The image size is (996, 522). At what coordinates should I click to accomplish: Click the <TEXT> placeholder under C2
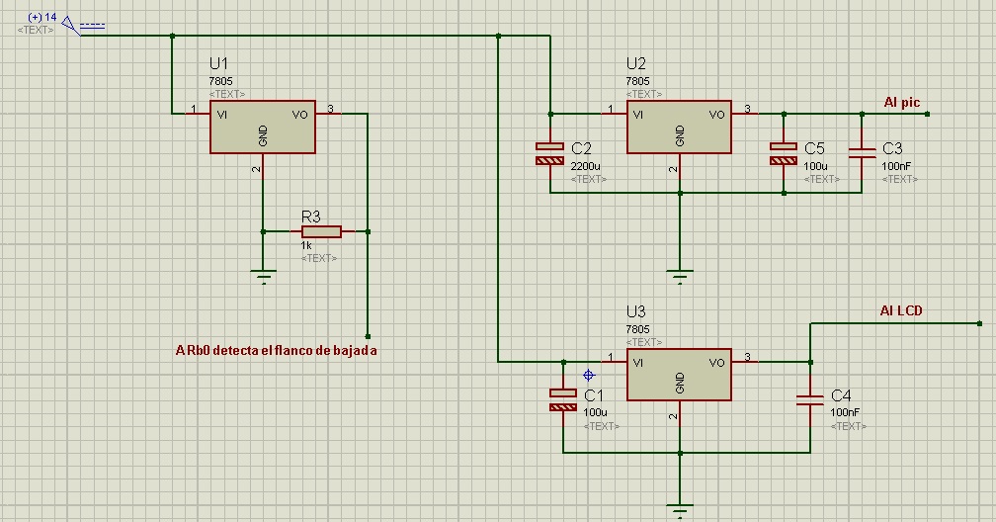(589, 179)
